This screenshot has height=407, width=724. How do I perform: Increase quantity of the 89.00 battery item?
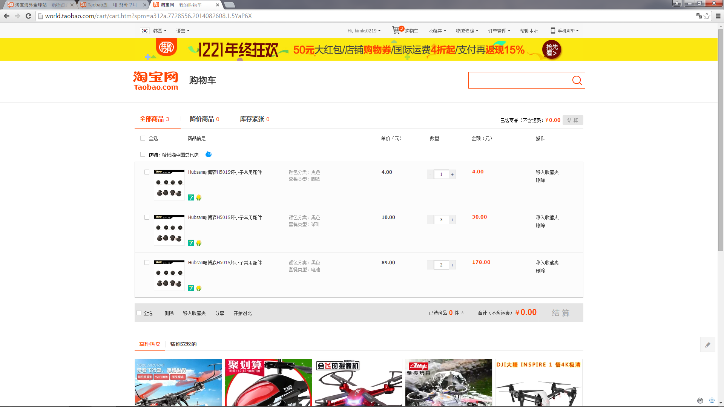point(452,265)
